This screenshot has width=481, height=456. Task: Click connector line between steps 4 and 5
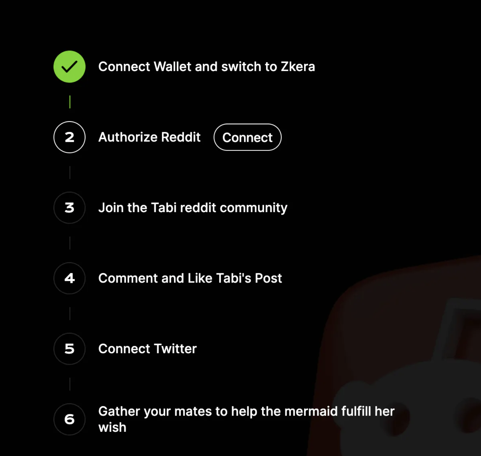tap(70, 314)
